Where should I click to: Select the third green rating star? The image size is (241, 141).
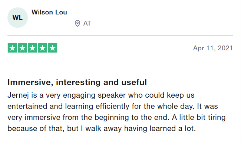pyautogui.click(x=32, y=48)
